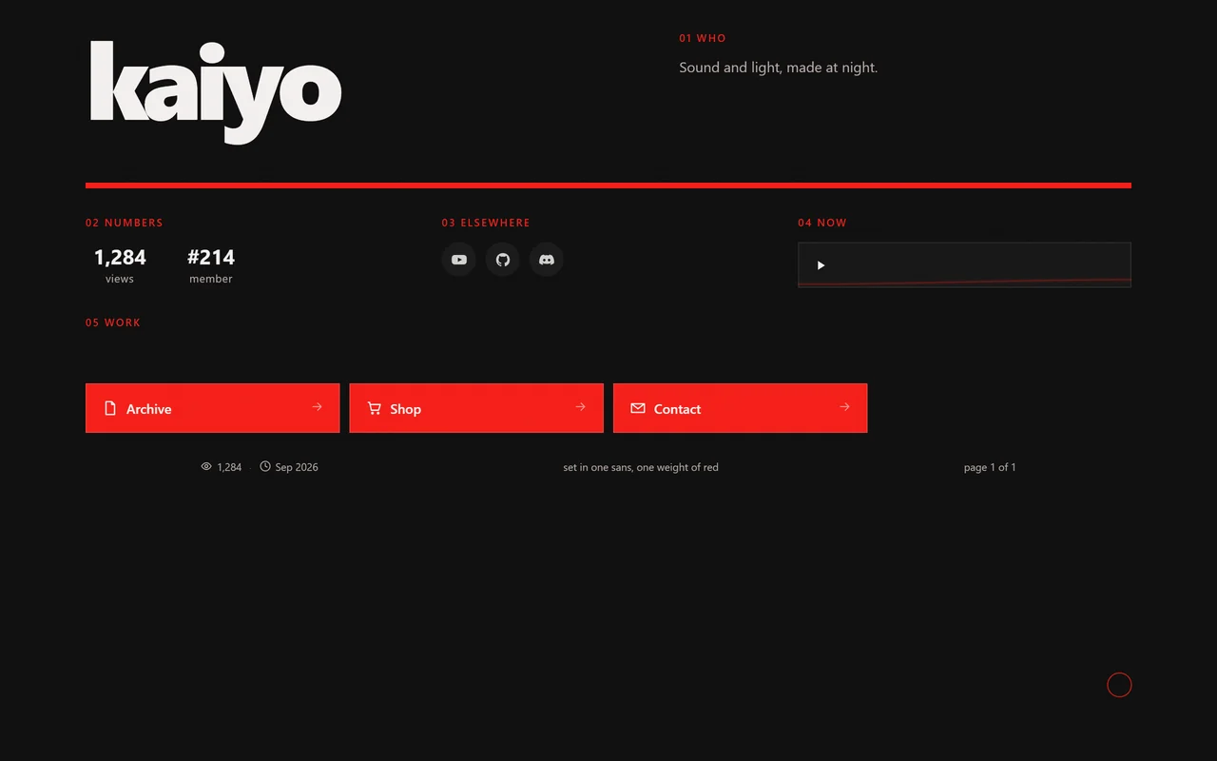Click the arrow on the Shop button
The height and width of the screenshot is (761, 1217).
coord(580,406)
